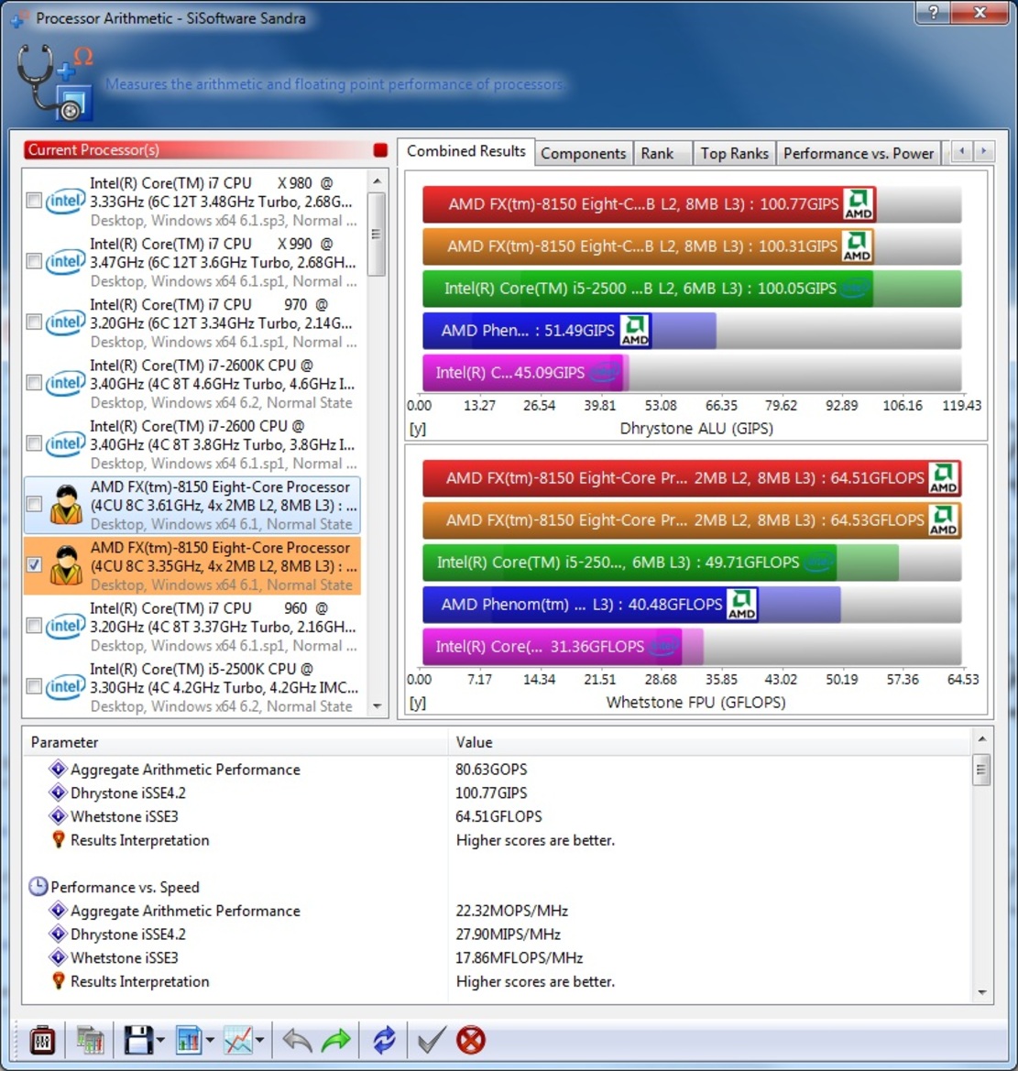Refresh results with blue arrows icon
The image size is (1018, 1071).
pyautogui.click(x=384, y=1040)
